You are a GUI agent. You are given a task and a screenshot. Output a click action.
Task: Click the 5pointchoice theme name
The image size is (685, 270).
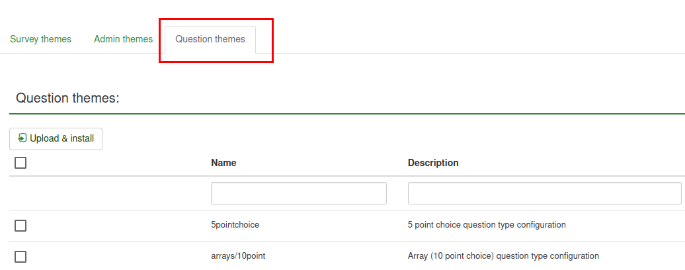(235, 225)
